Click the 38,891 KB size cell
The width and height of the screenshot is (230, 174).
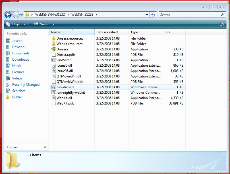176,103
